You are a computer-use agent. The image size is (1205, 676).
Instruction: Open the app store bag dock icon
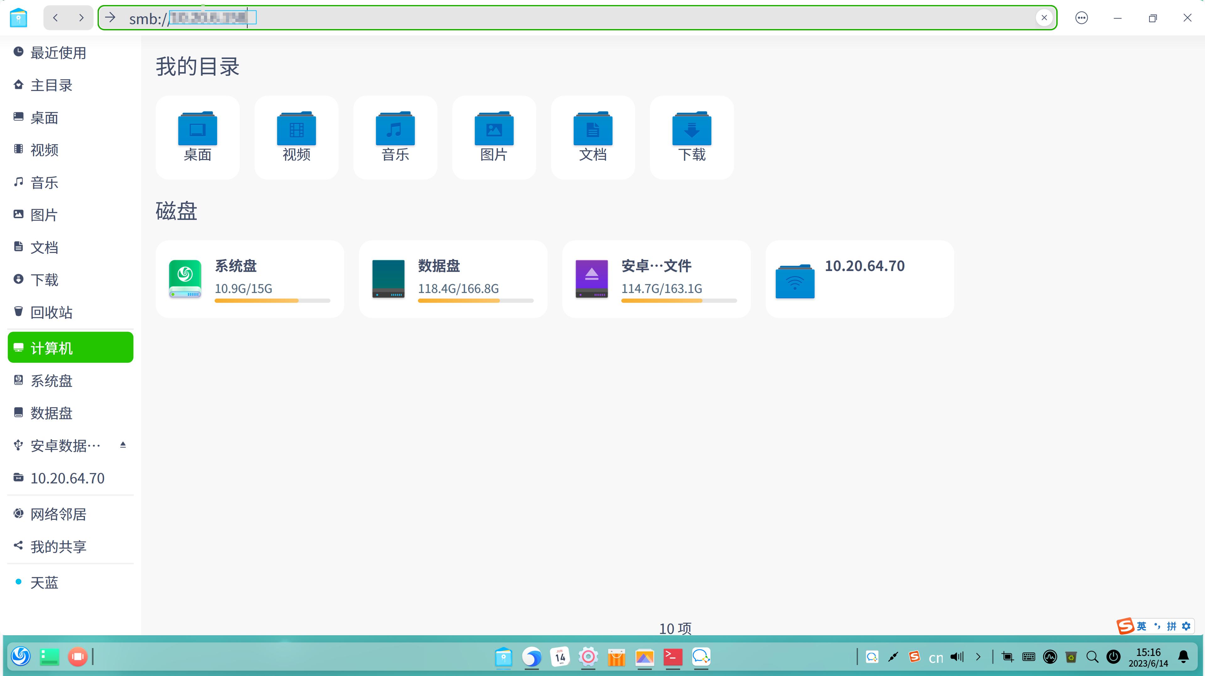[617, 657]
